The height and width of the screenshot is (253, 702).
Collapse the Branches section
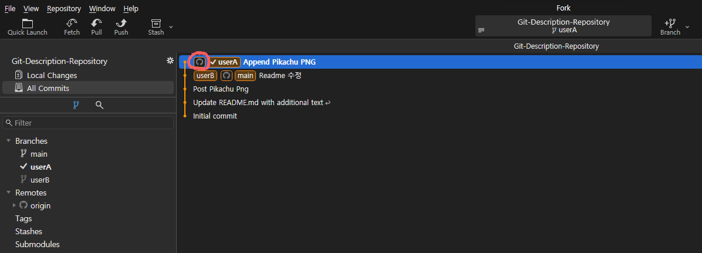(x=8, y=141)
